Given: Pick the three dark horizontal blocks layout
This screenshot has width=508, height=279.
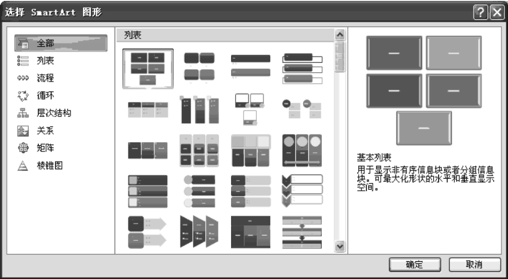Looking at the screenshot, I should (x=147, y=150).
